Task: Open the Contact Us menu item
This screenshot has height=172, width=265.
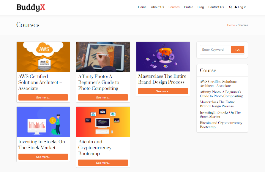Action: tap(216, 7)
